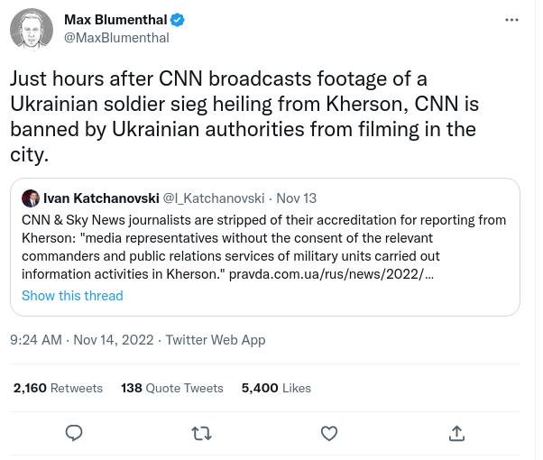Image resolution: width=543 pixels, height=460 pixels.
Task: View the 2,160 Retweets list
Action: [x=58, y=388]
